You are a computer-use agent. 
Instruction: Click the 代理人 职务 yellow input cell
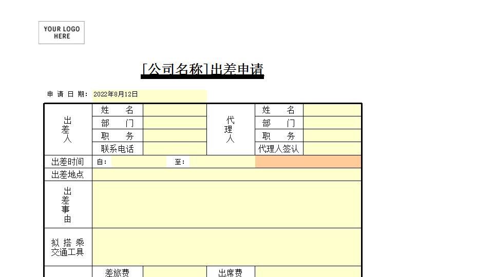(x=332, y=135)
